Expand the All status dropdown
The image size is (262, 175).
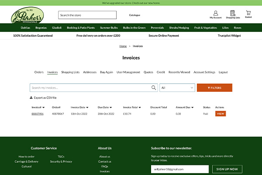pyautogui.click(x=177, y=87)
